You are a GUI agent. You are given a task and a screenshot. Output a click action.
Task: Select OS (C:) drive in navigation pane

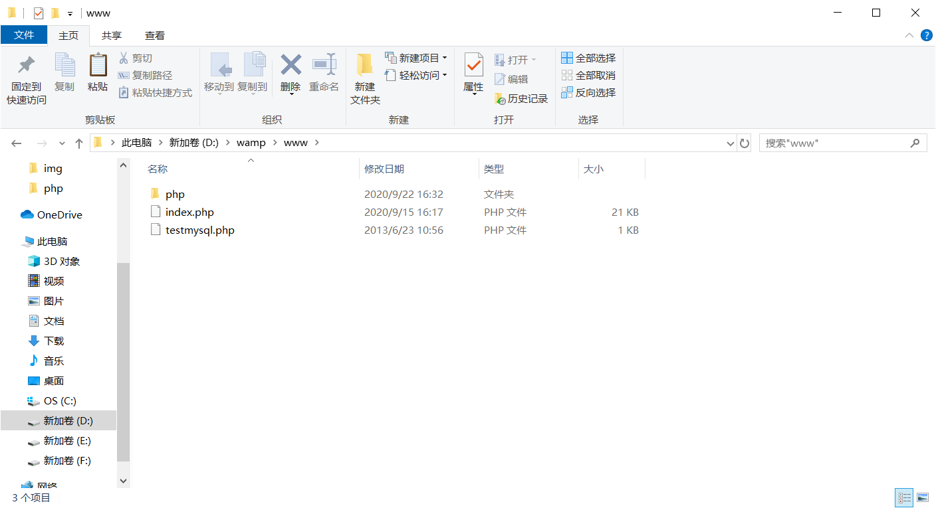click(x=60, y=401)
